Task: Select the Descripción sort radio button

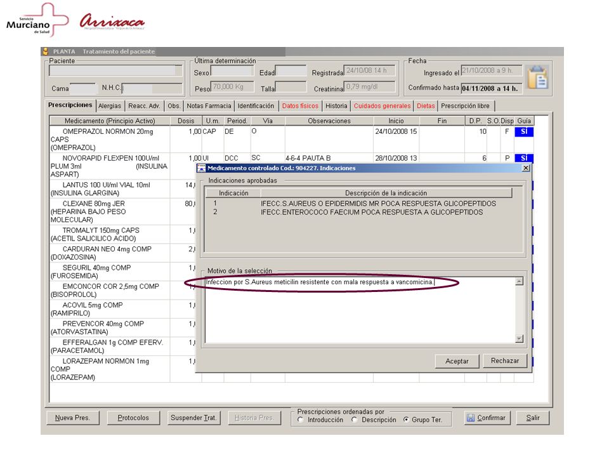Action: pyautogui.click(x=354, y=420)
